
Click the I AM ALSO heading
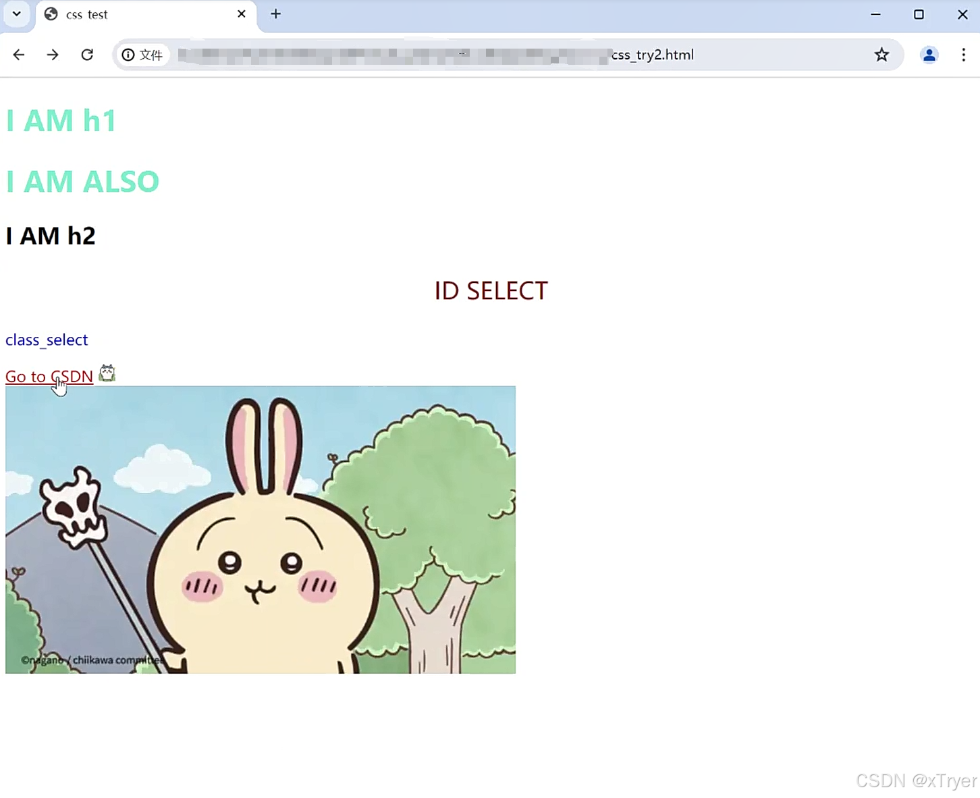(82, 182)
